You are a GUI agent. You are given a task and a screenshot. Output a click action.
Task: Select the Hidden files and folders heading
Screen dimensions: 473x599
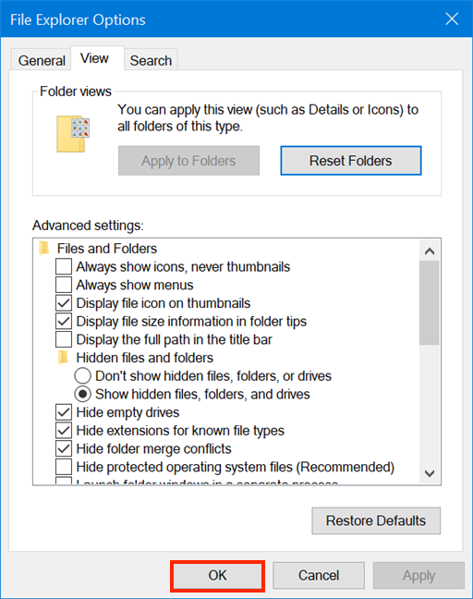click(x=145, y=358)
